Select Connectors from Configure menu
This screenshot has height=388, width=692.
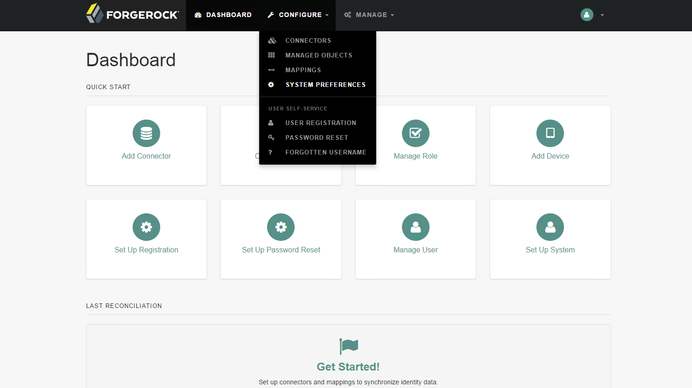pos(318,40)
